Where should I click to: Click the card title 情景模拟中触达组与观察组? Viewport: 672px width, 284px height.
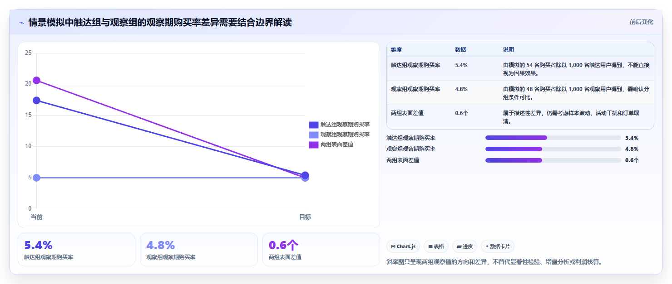click(160, 22)
